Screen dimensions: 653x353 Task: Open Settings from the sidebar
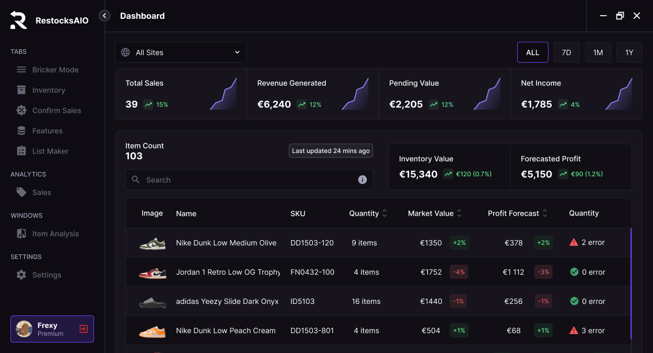pos(21,275)
